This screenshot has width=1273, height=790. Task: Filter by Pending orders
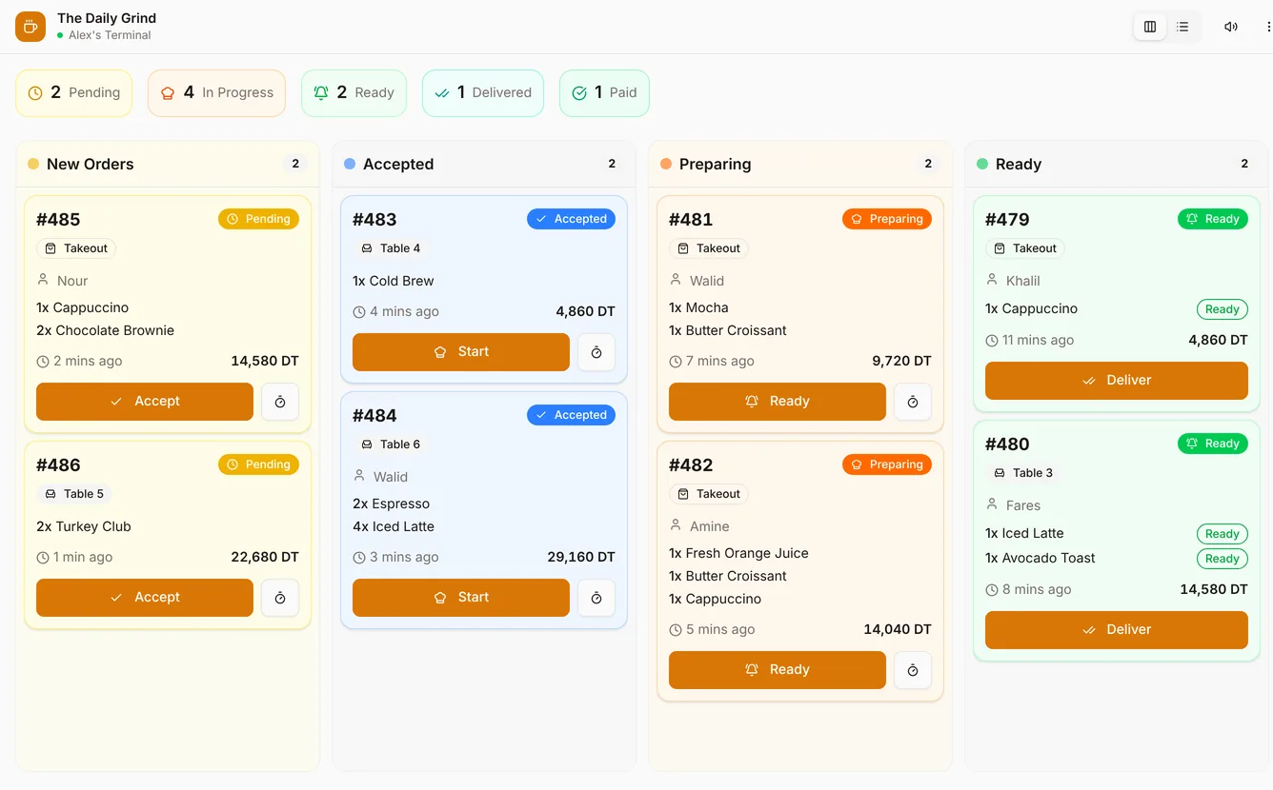[74, 93]
